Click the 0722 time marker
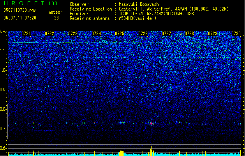245x156 pixels. [49, 34]
